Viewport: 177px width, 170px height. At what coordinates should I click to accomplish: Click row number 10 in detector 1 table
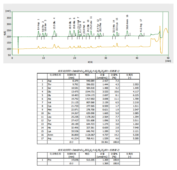click(42, 113)
